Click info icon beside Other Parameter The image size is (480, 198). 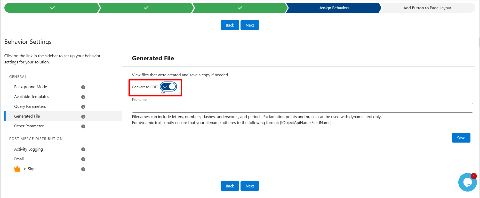[83, 126]
